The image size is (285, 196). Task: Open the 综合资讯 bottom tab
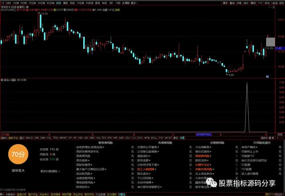[78, 194]
